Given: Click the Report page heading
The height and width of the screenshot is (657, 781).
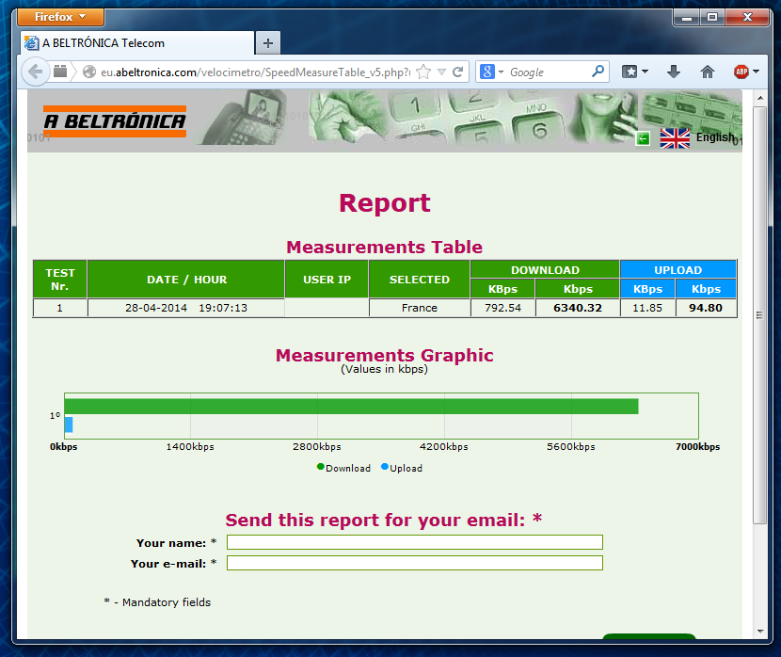Looking at the screenshot, I should pos(385,202).
